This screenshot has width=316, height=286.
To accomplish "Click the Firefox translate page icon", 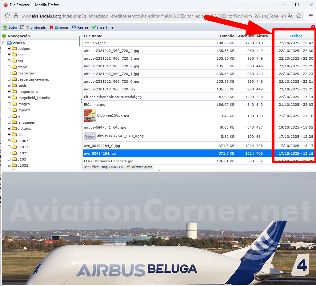I will point(290,16).
